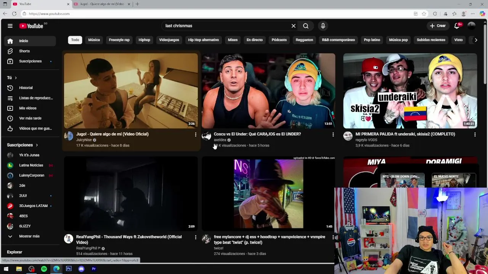The width and height of the screenshot is (488, 274).
Task: Open Vídeos que me gustan
Action: tap(30, 129)
